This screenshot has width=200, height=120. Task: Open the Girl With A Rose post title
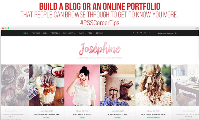tap(82, 114)
